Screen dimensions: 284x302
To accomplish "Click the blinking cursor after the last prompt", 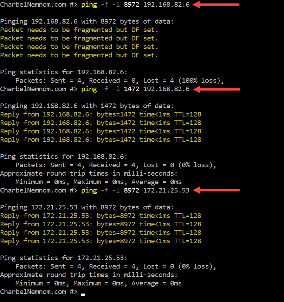I will click(83, 294).
